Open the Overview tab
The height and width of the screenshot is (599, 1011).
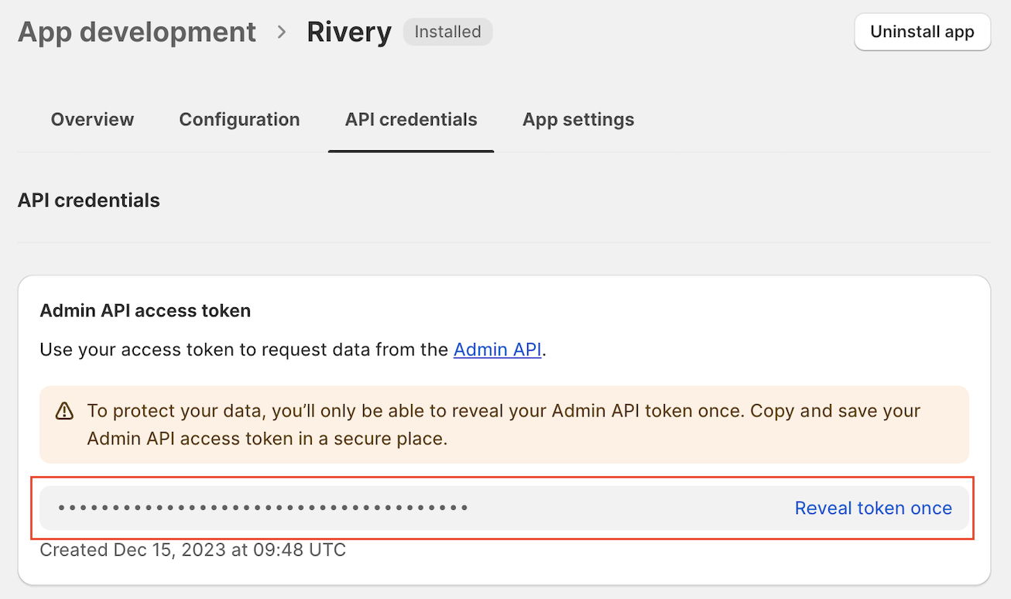pos(92,120)
